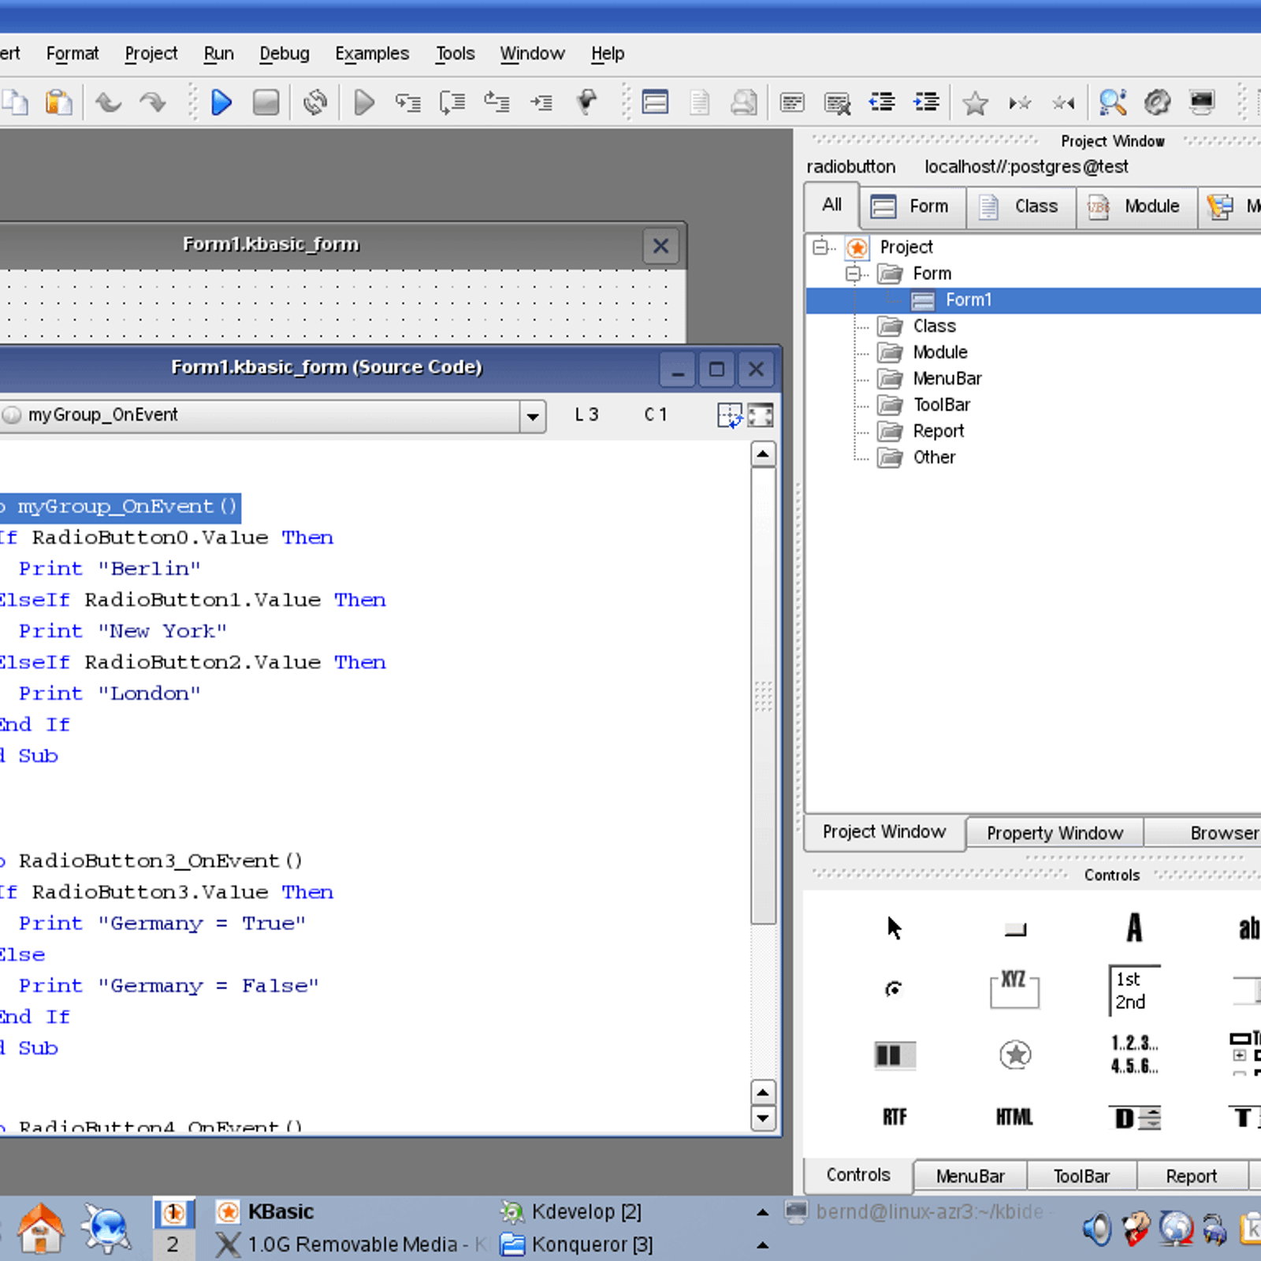
Task: Click the Stop square icon in toolbar
Action: click(266, 102)
